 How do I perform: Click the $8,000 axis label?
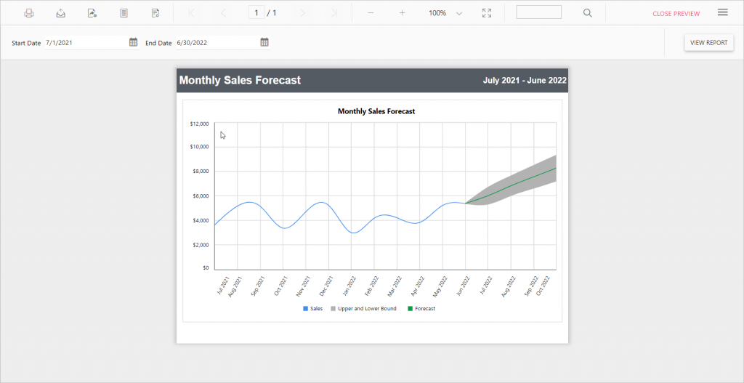199,172
